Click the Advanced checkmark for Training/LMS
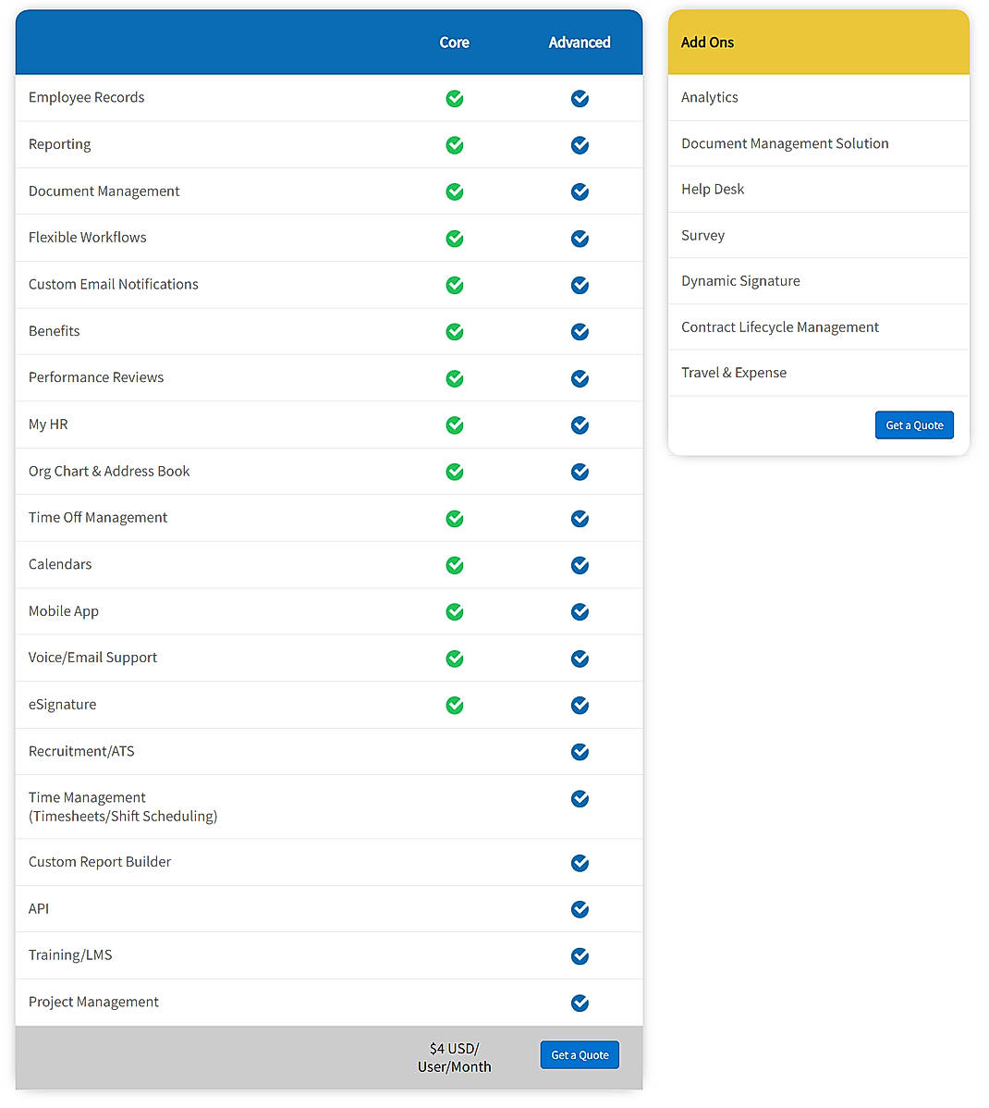Viewport: 989px width, 1108px height. click(x=580, y=956)
